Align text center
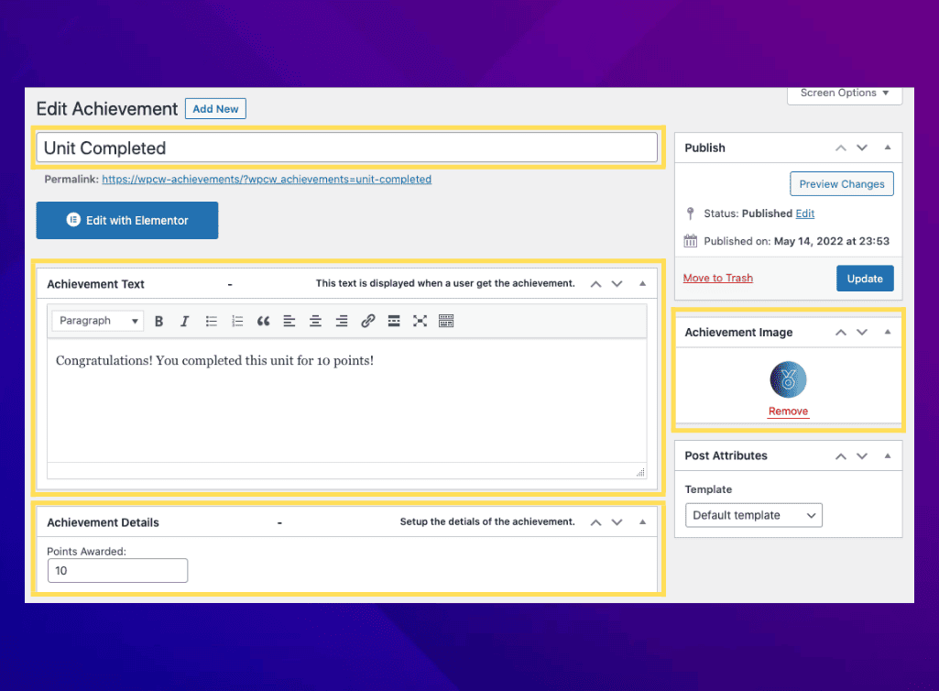Viewport: 939px width, 691px height. click(315, 322)
